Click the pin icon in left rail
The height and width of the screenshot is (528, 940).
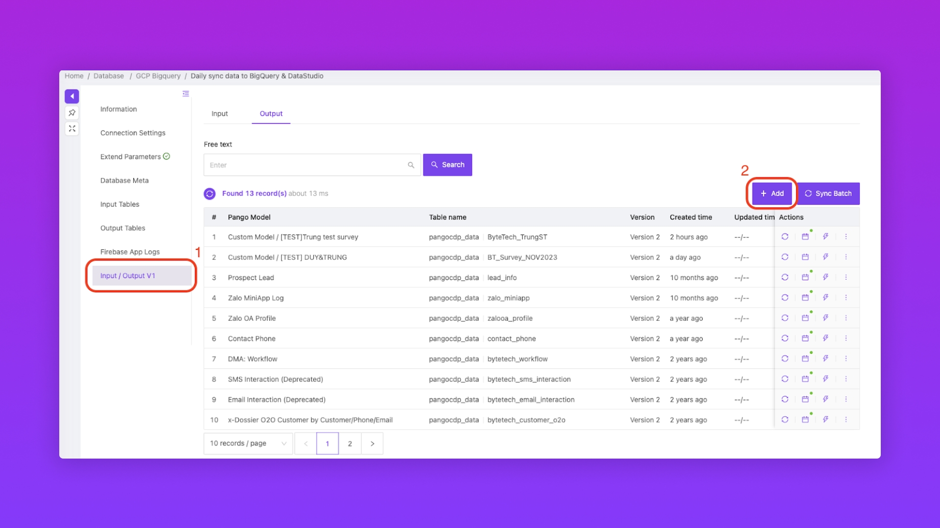(x=71, y=113)
